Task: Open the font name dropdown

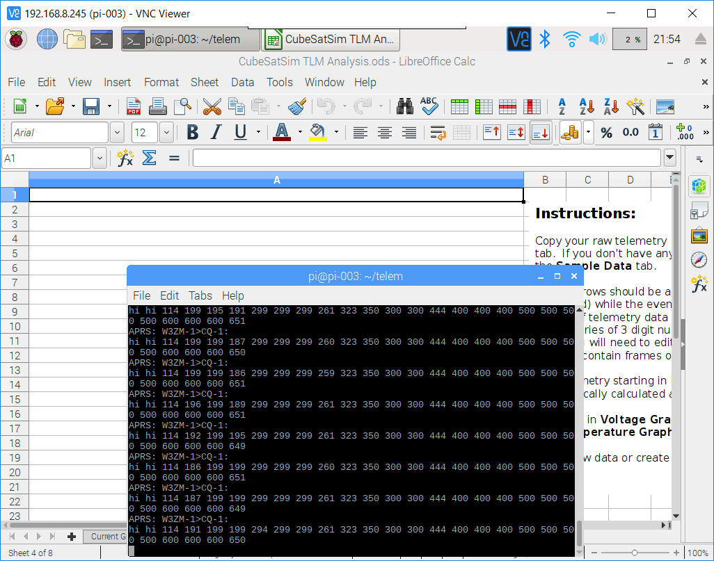Action: (116, 132)
